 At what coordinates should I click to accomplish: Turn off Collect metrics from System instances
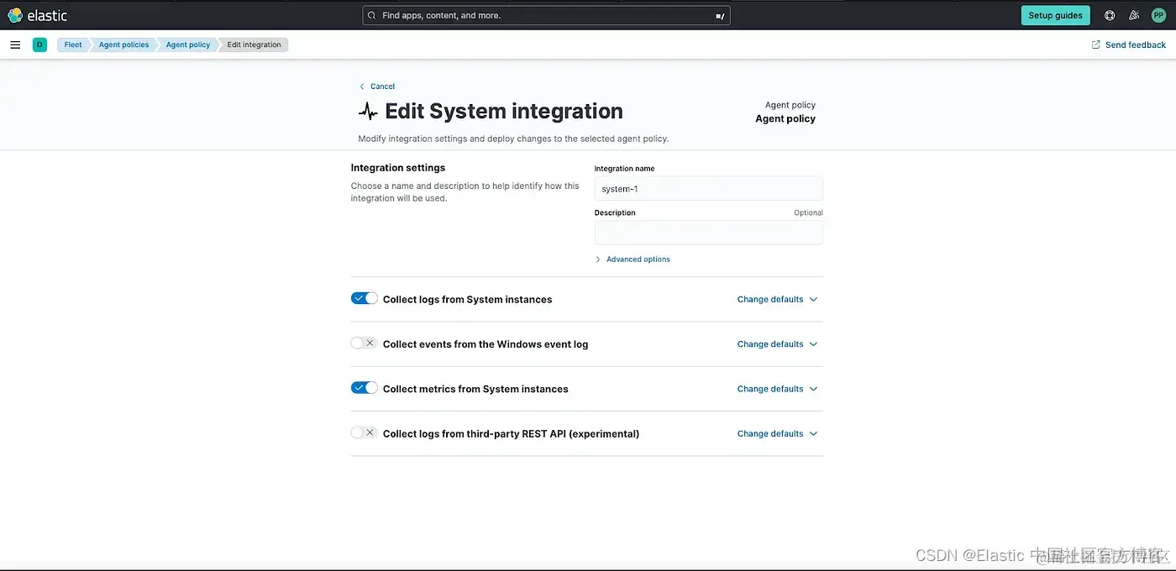tap(364, 388)
